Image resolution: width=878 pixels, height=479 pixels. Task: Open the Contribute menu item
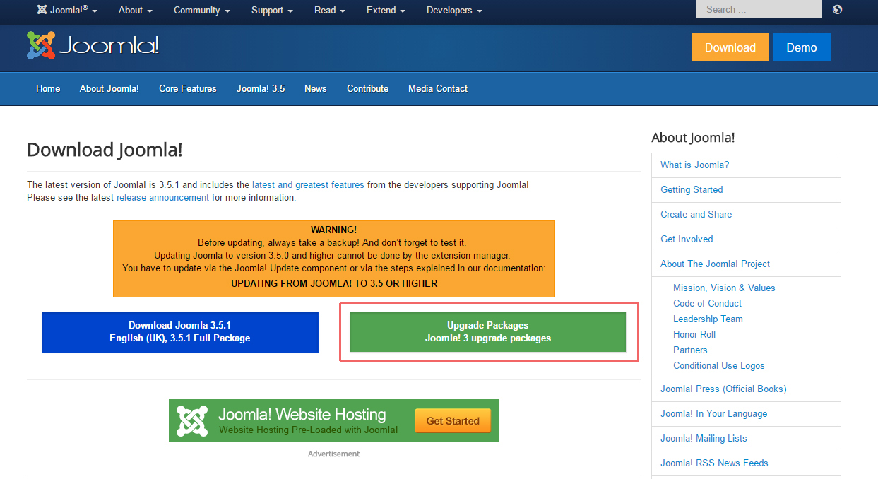coord(368,88)
